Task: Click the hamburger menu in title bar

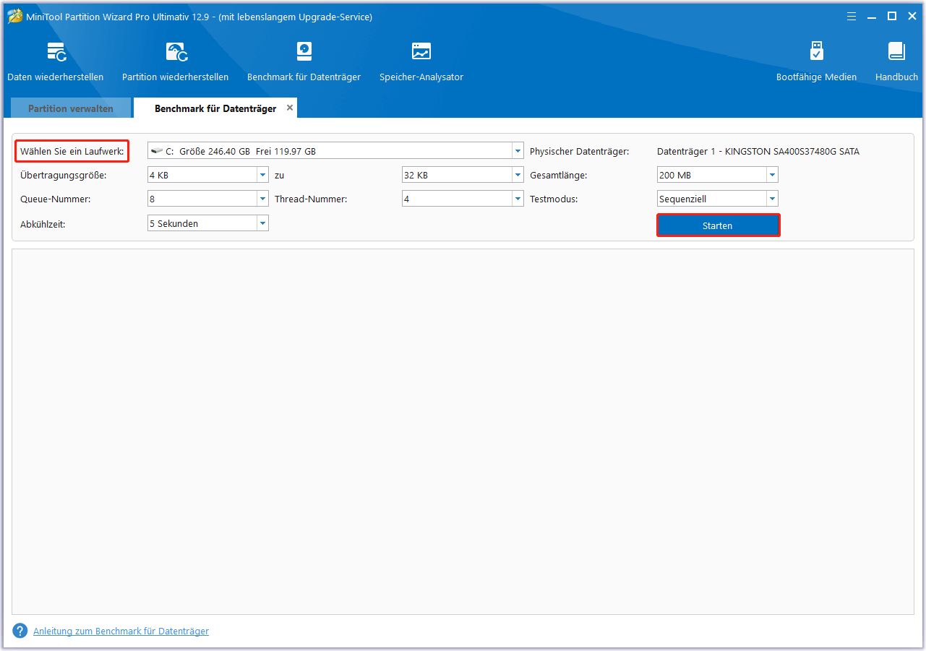Action: [x=851, y=16]
